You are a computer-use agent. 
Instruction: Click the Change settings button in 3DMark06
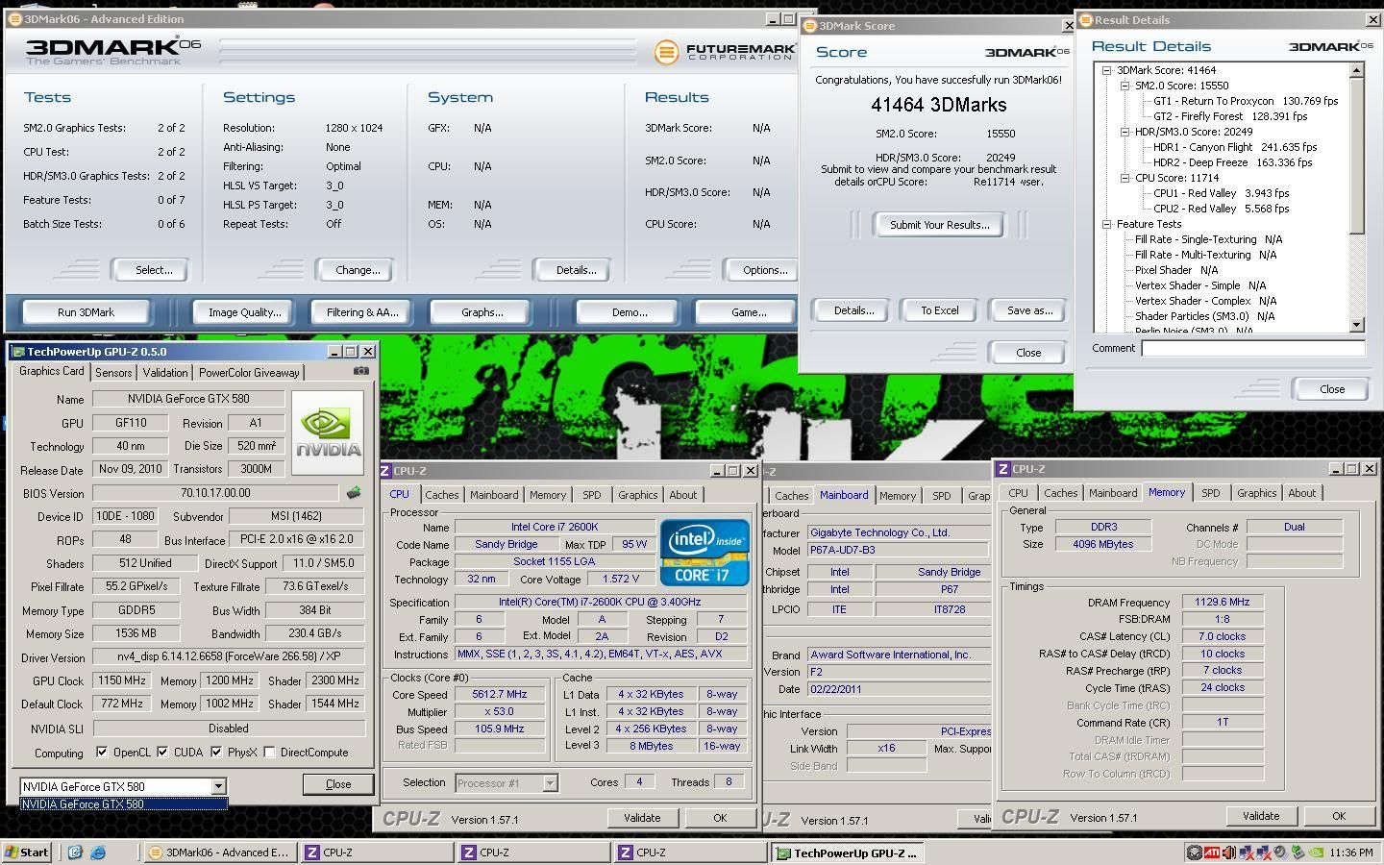tap(358, 270)
